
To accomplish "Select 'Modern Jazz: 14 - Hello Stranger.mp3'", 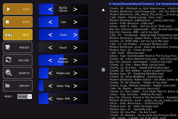I will (x=134, y=106).
